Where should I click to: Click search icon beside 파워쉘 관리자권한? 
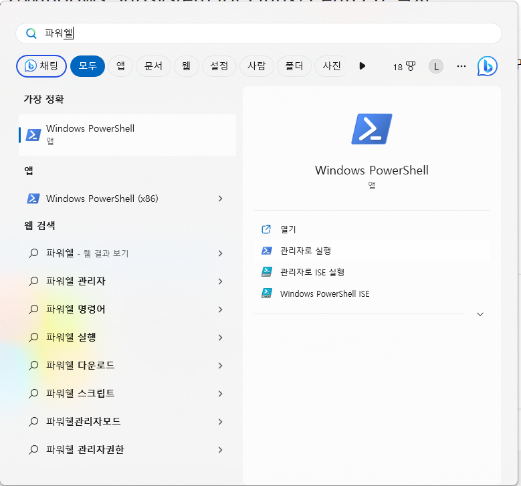pos(33,450)
